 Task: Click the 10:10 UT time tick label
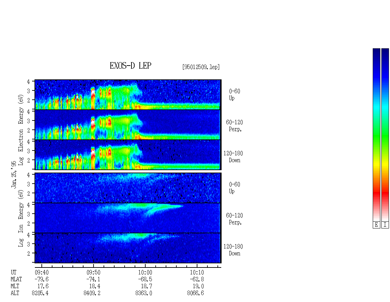click(x=197, y=272)
